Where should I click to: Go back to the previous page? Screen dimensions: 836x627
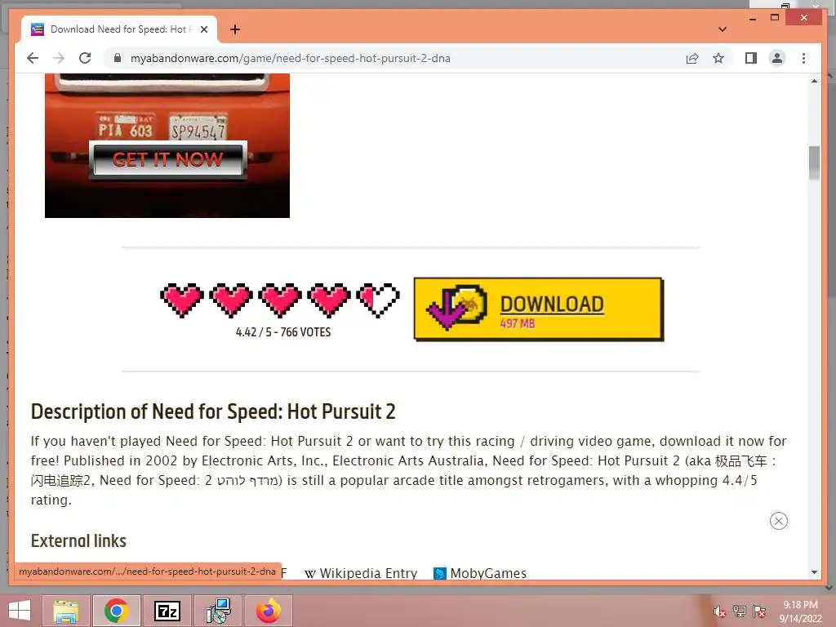pyautogui.click(x=33, y=58)
